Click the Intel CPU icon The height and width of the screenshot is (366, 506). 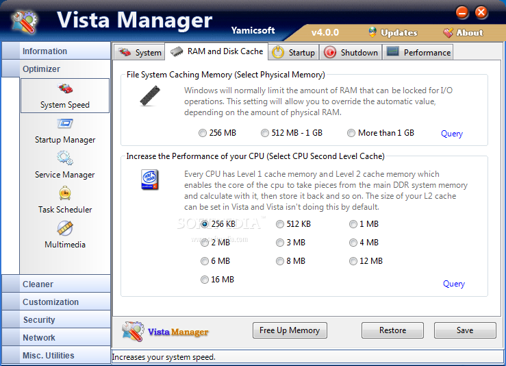[x=149, y=180]
